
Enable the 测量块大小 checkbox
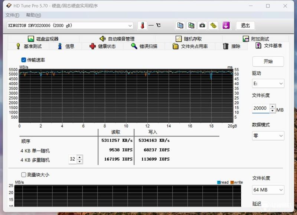pyautogui.click(x=24, y=174)
